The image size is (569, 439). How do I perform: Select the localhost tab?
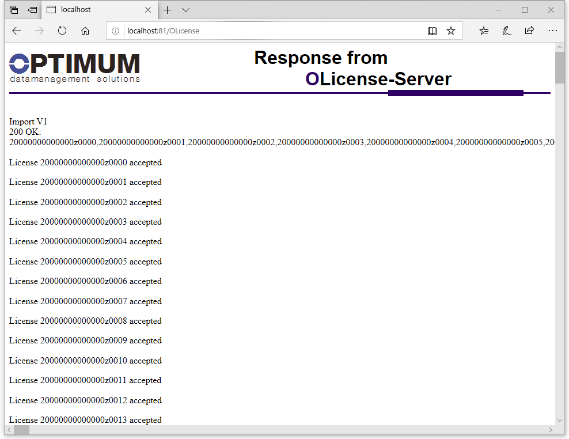[x=100, y=10]
